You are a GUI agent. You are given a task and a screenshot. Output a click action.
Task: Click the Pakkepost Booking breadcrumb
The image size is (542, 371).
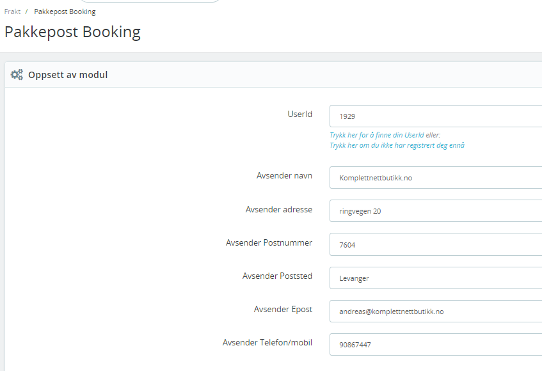65,12
